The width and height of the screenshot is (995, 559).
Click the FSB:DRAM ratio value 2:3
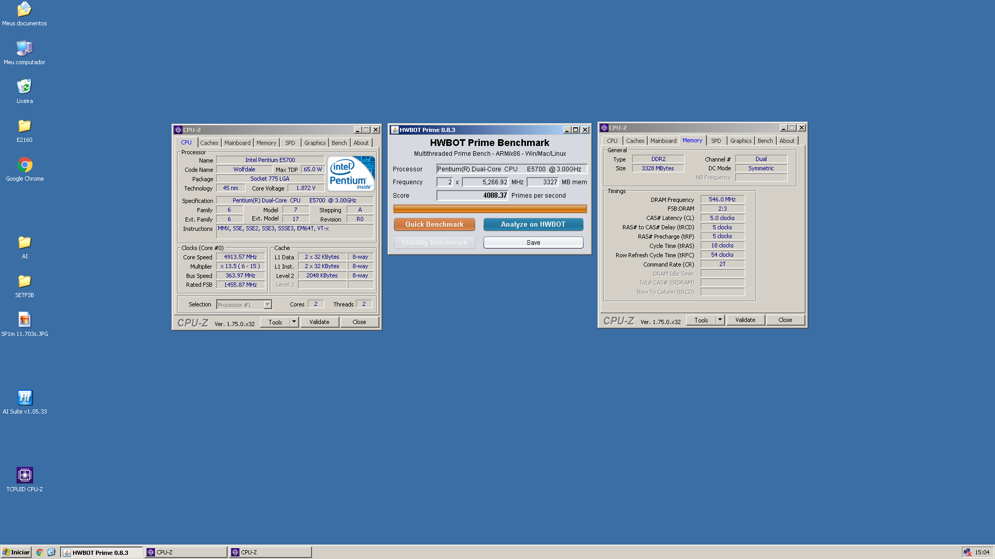point(722,209)
